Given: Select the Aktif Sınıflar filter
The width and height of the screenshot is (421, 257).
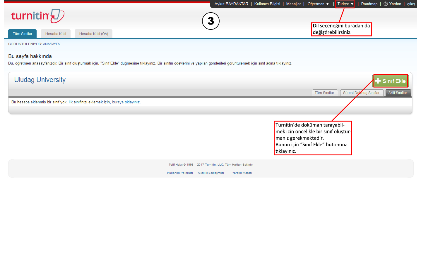Looking at the screenshot, I should (398, 93).
